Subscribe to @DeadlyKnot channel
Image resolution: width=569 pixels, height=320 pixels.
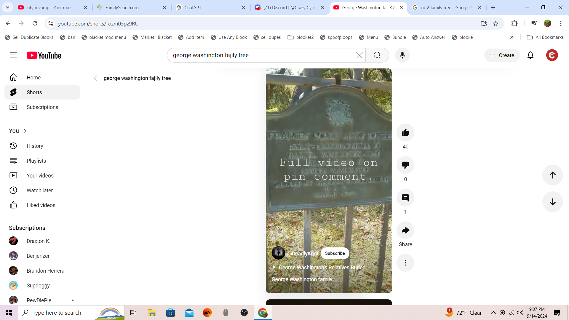(335, 253)
